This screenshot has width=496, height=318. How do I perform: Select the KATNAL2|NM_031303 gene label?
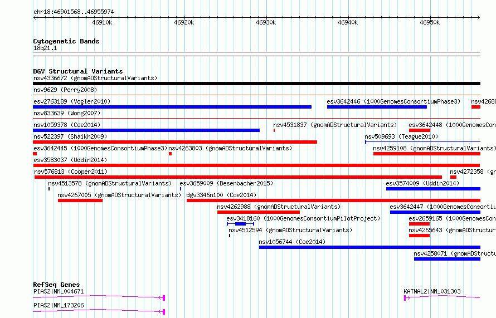point(432,291)
